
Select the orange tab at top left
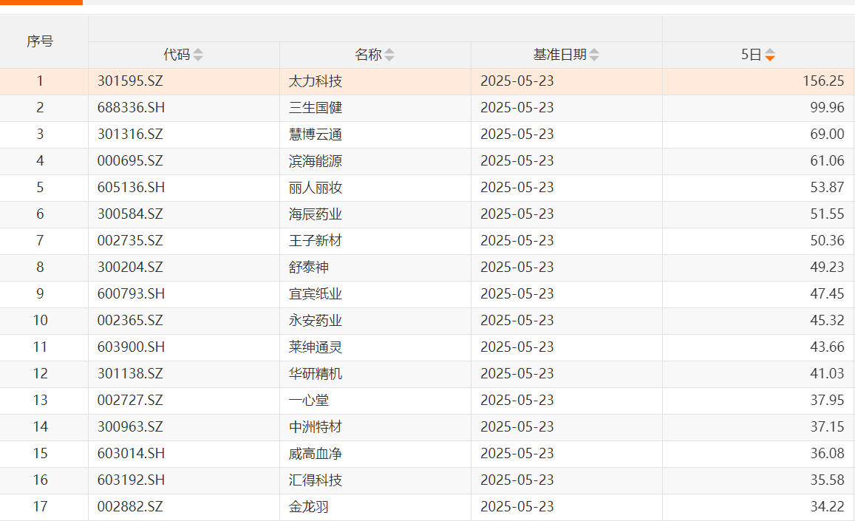click(42, 4)
